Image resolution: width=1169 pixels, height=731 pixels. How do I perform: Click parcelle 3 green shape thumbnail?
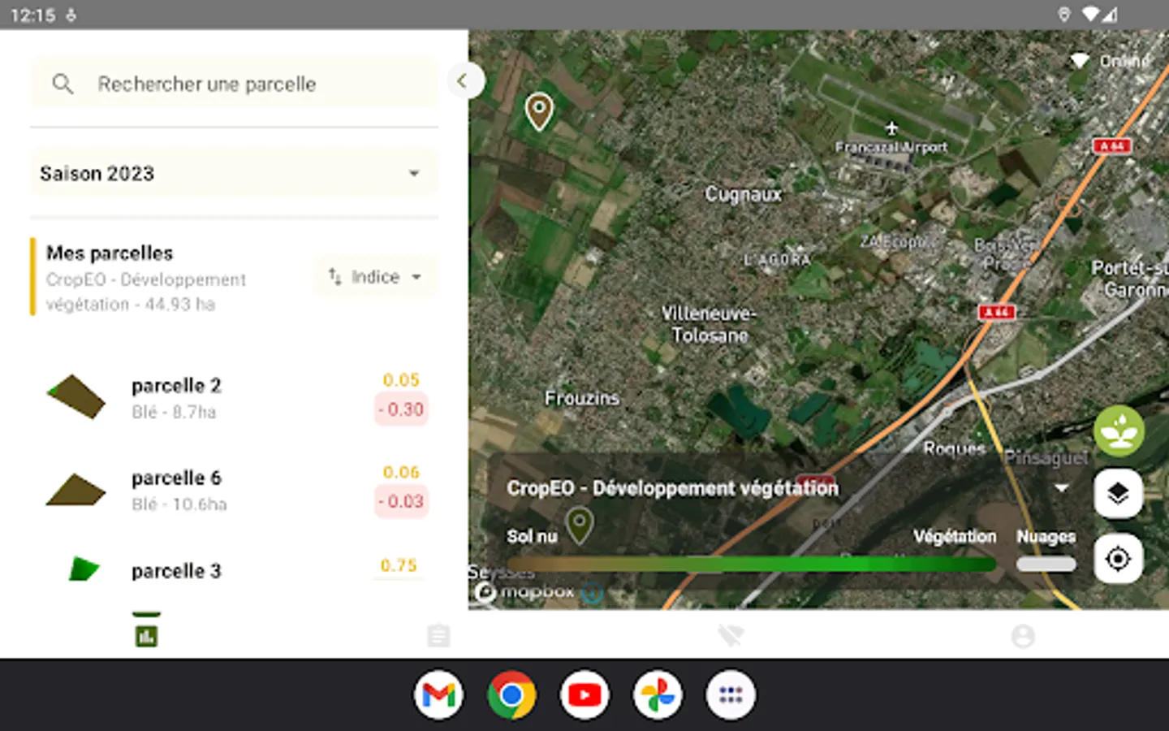click(84, 569)
